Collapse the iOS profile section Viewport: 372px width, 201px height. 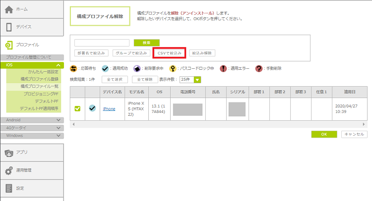pos(59,65)
